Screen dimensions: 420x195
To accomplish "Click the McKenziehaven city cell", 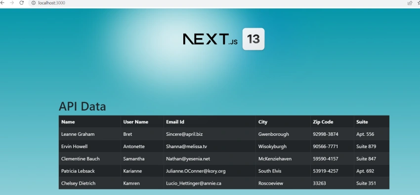I will 283,158.
